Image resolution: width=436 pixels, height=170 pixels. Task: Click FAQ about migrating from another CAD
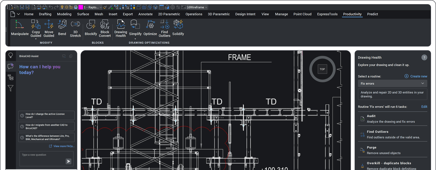click(47, 127)
